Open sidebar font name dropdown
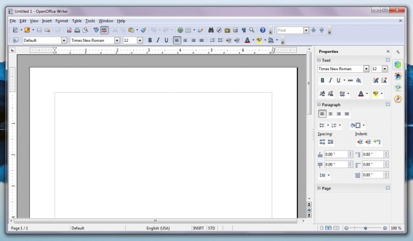This screenshot has width=413, height=241. click(x=367, y=69)
